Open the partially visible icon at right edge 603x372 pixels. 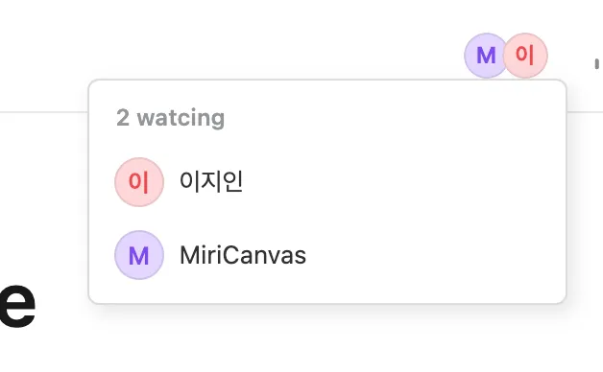point(596,63)
